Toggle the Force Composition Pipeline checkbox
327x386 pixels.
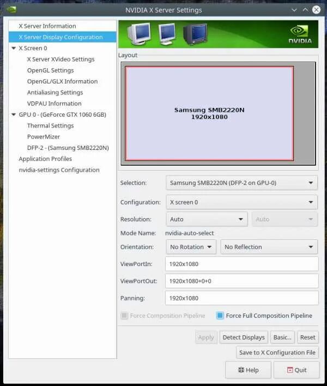pyautogui.click(x=124, y=315)
